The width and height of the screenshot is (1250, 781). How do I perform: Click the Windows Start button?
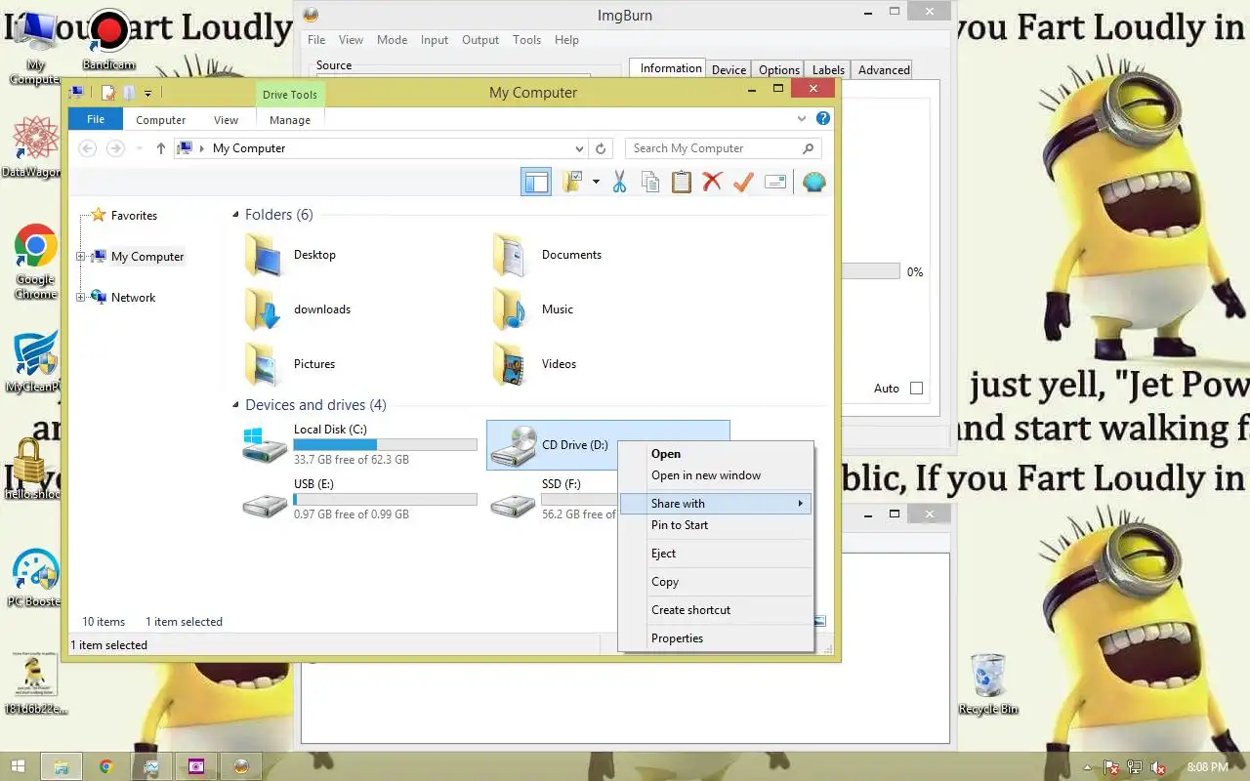(17, 766)
